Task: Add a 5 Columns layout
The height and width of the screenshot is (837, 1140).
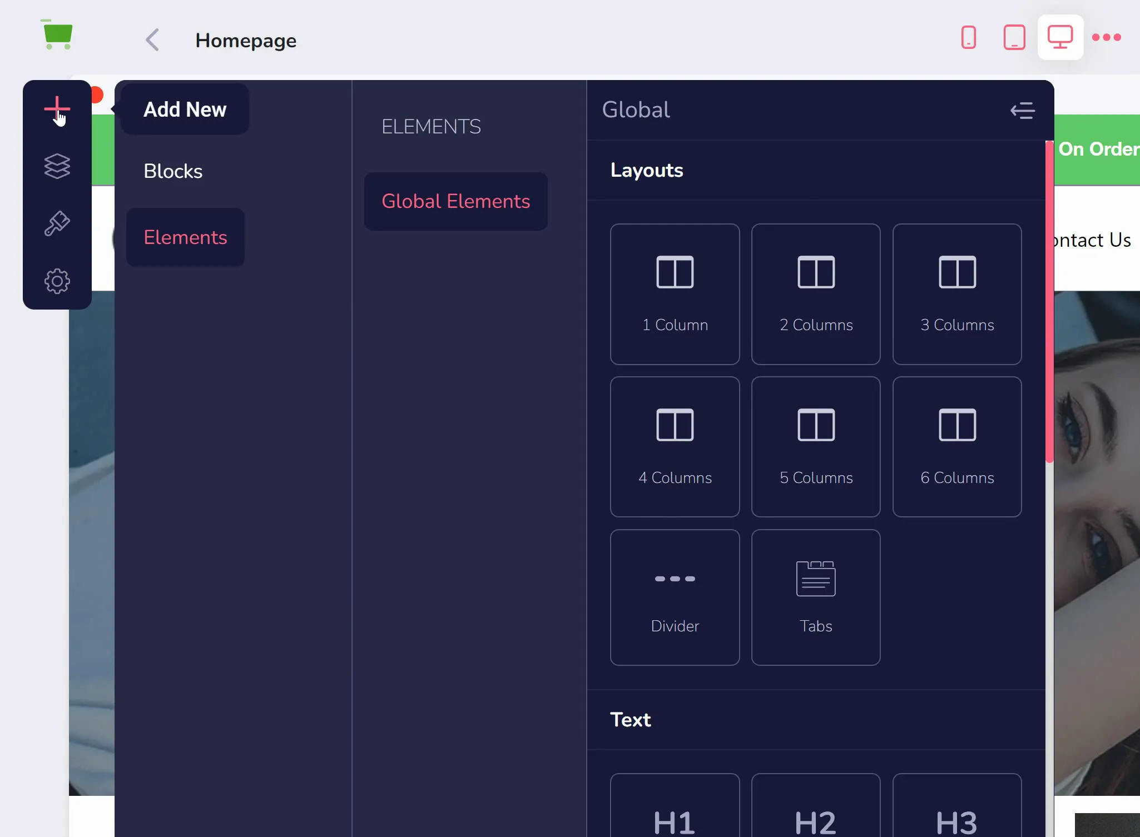Action: 816,447
